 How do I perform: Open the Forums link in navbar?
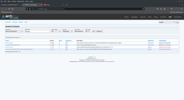143,17
